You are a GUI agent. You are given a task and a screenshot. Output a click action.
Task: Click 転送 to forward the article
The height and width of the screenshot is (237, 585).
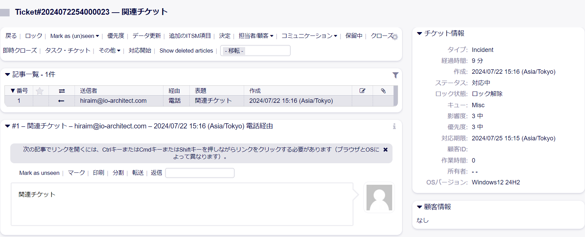click(138, 173)
